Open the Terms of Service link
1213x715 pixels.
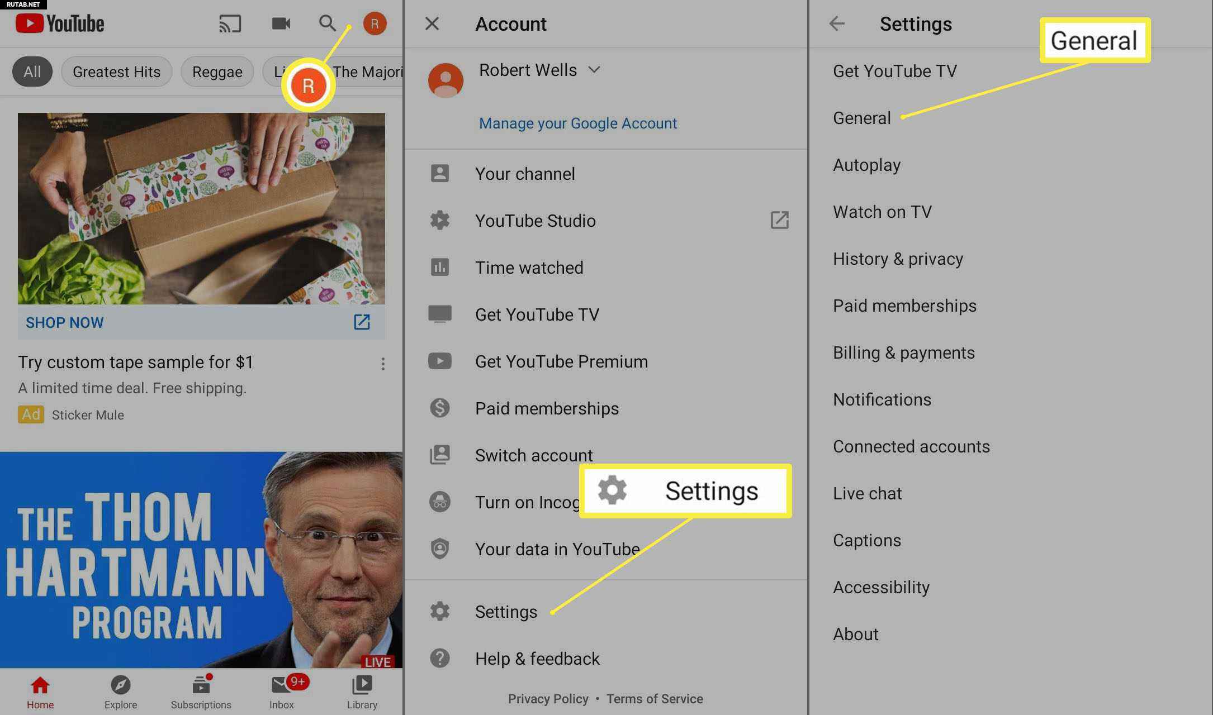pos(655,699)
